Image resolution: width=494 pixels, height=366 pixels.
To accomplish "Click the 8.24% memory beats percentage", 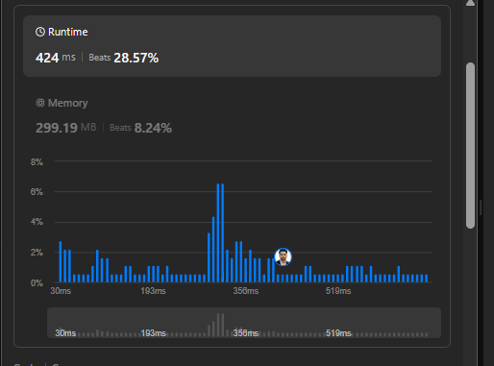I will [x=153, y=128].
